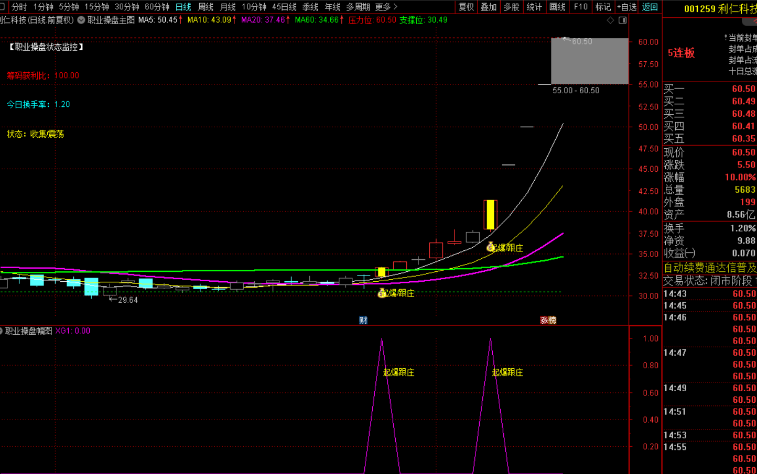The image size is (757, 474).
Task: Click the 筹码获利比: 100.00 text
Action: 43,75
